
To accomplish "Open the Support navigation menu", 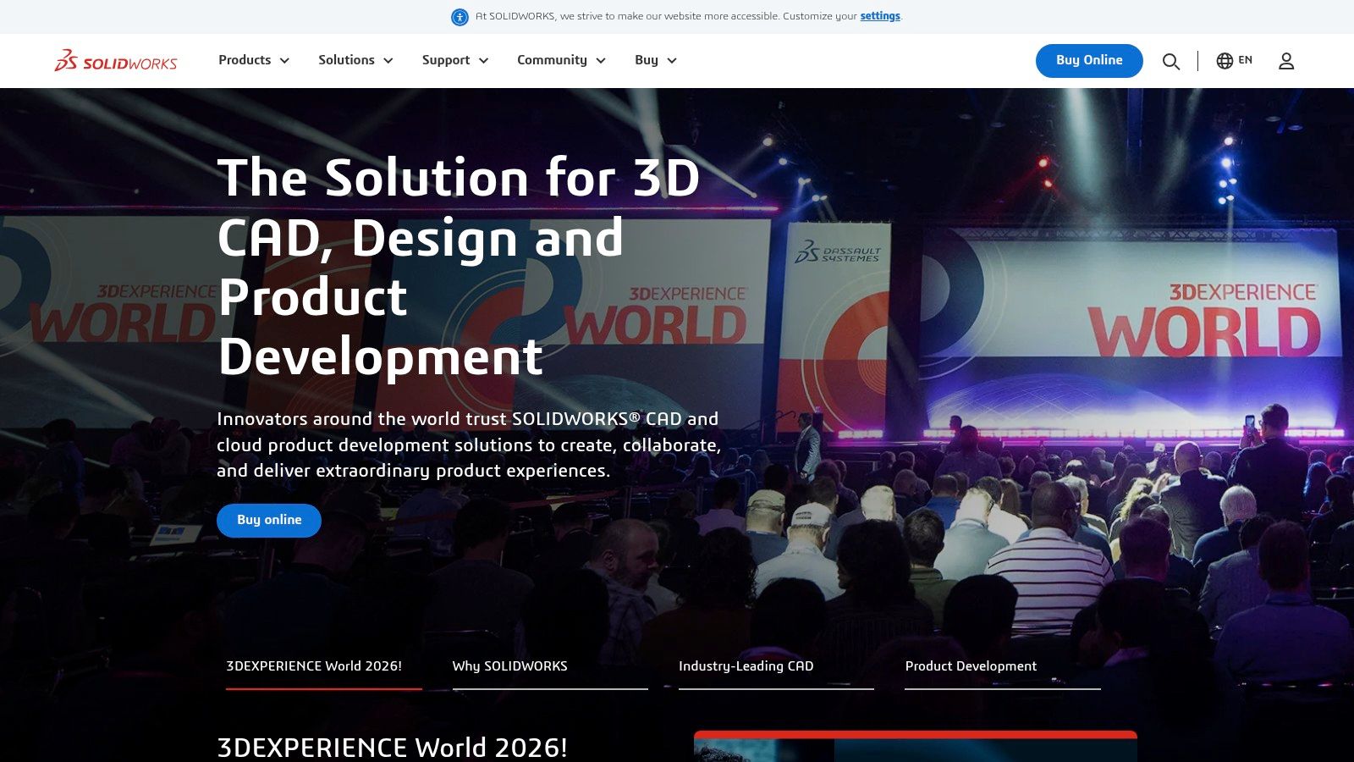I will [x=455, y=60].
